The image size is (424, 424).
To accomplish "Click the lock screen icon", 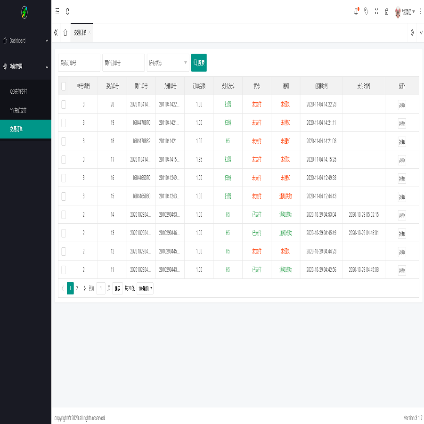I will coord(386,12).
